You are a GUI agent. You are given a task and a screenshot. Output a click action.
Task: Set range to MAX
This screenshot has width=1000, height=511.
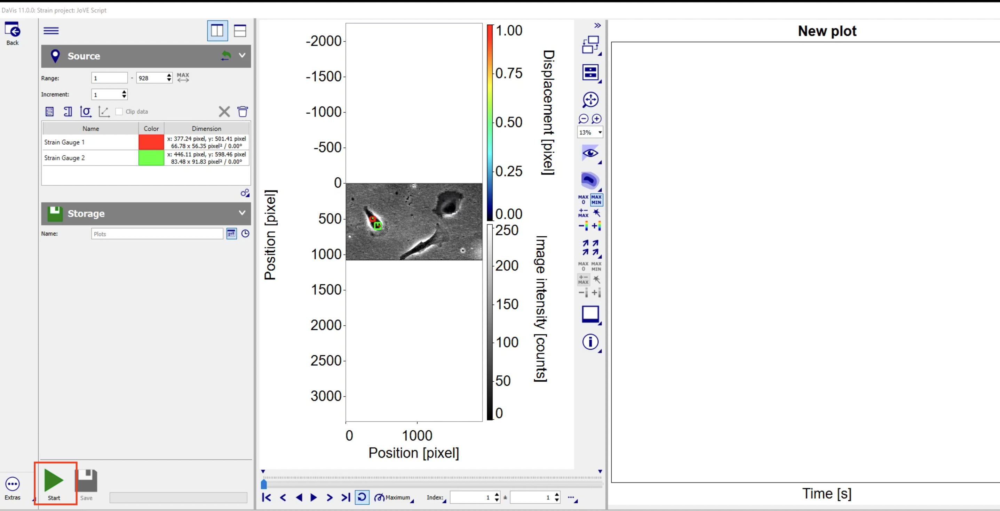(x=183, y=77)
